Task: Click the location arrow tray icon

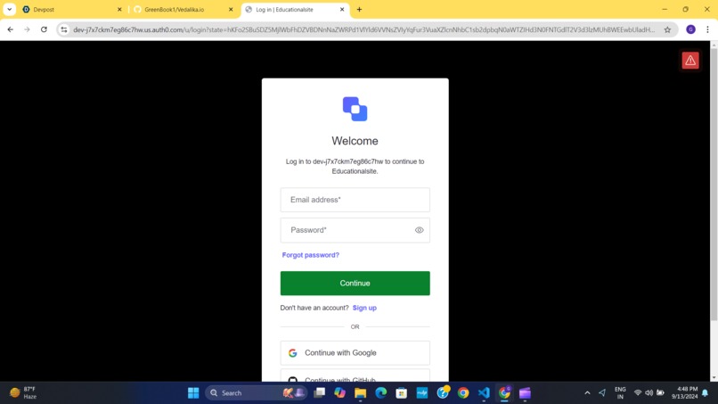Action: tap(602, 393)
